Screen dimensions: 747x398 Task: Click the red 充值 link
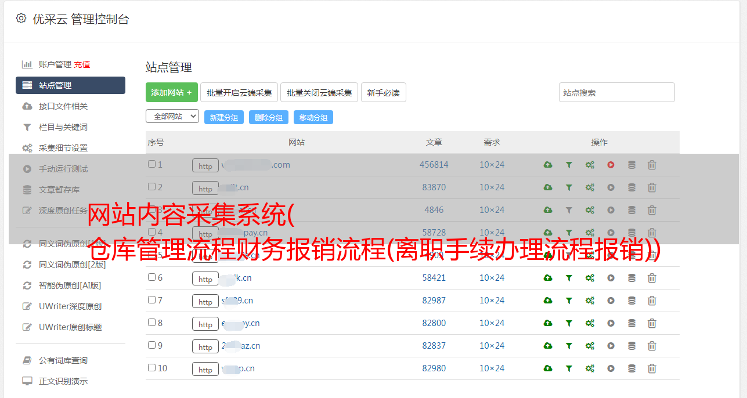point(82,64)
